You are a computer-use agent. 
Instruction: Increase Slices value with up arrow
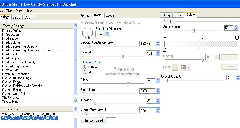point(158,80)
